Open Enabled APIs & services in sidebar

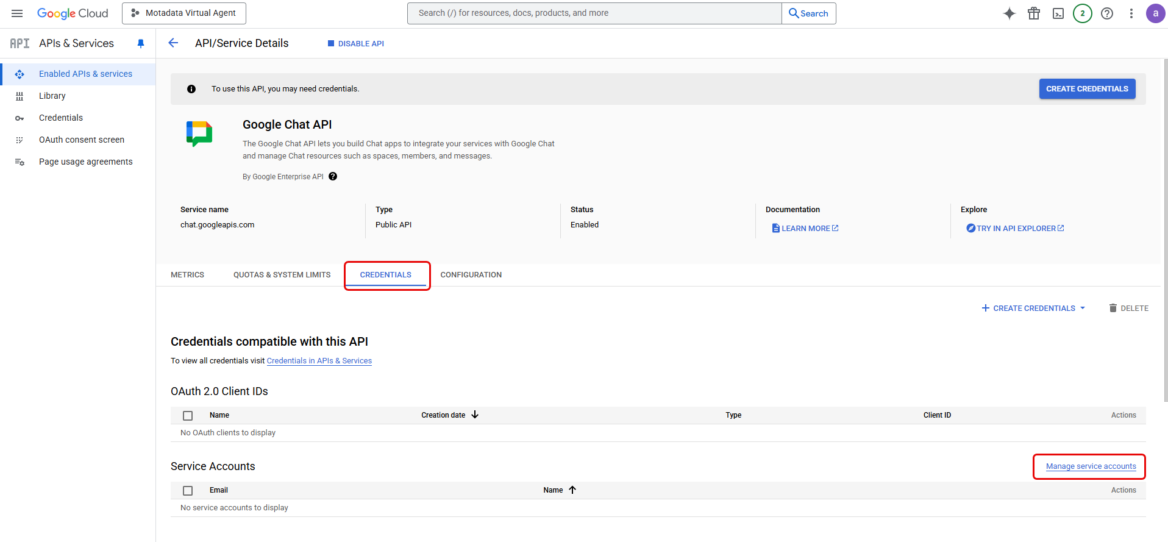[x=78, y=74]
